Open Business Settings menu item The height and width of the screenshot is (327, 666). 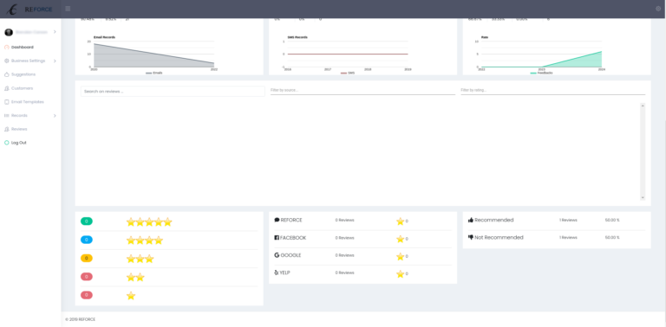coord(28,61)
